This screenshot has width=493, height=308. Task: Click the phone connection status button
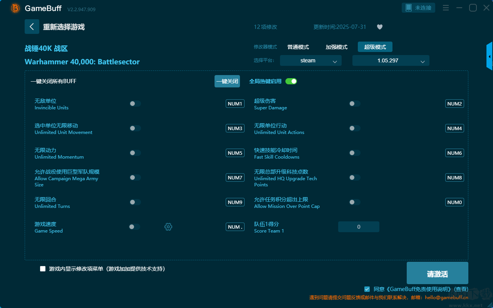coord(419,8)
